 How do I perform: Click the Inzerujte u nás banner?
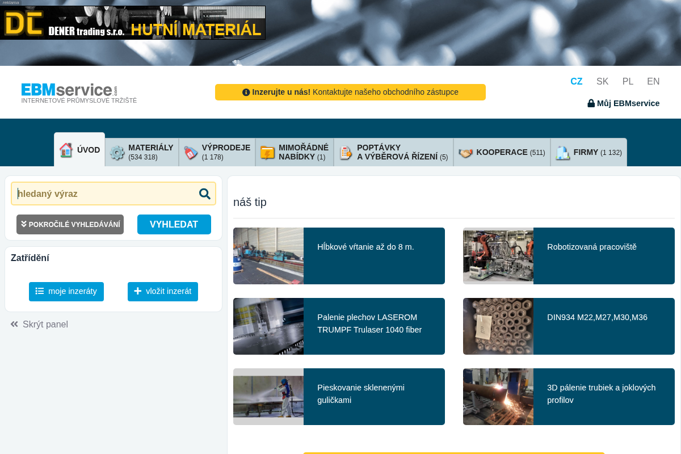350,92
